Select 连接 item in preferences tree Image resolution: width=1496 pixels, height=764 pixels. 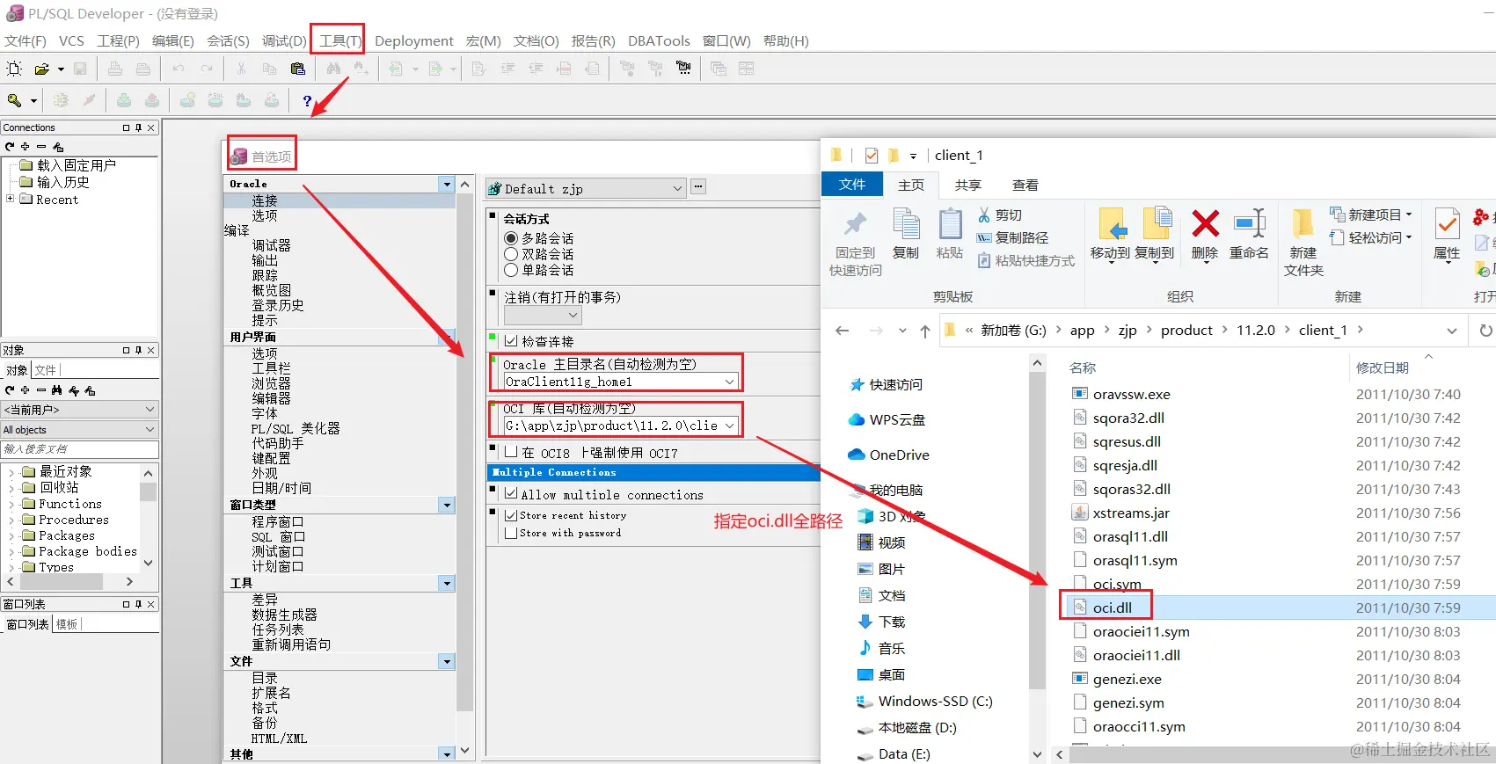coord(264,200)
